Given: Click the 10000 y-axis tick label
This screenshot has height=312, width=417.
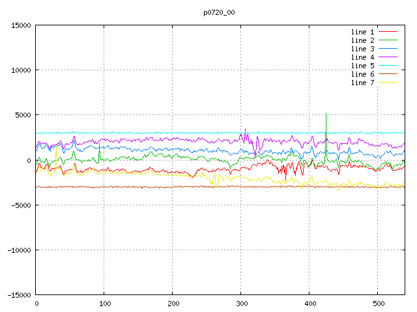Looking at the screenshot, I should coord(20,70).
